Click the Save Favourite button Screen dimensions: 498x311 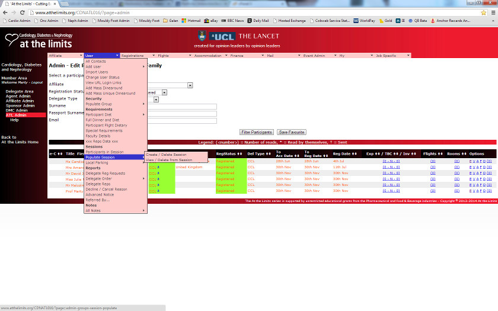coord(292,132)
